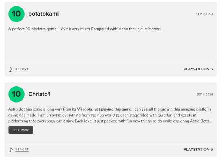The image size is (221, 160).
Task: Select Christo1's green 10 score badge
Action: (16, 94)
